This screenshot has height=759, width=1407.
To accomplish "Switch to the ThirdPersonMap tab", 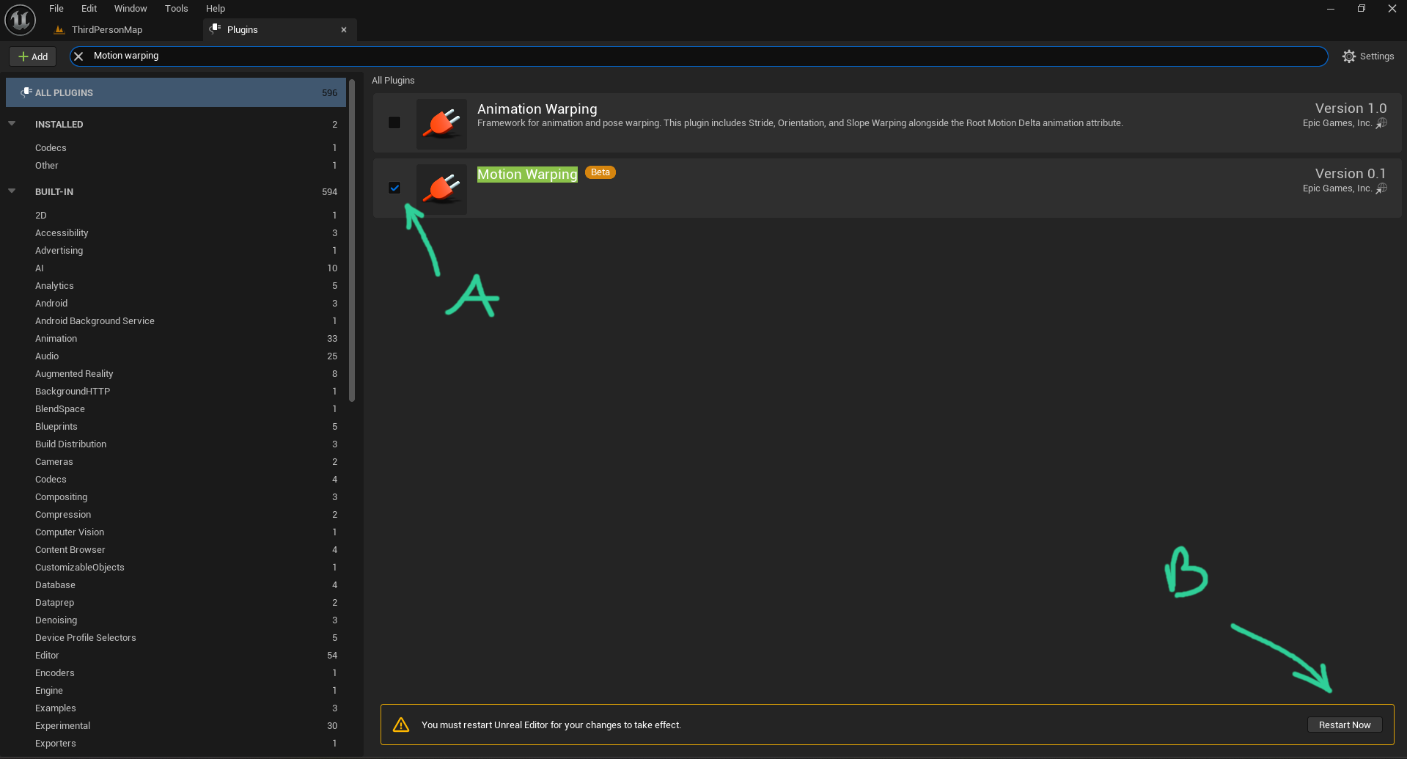I will (x=107, y=30).
